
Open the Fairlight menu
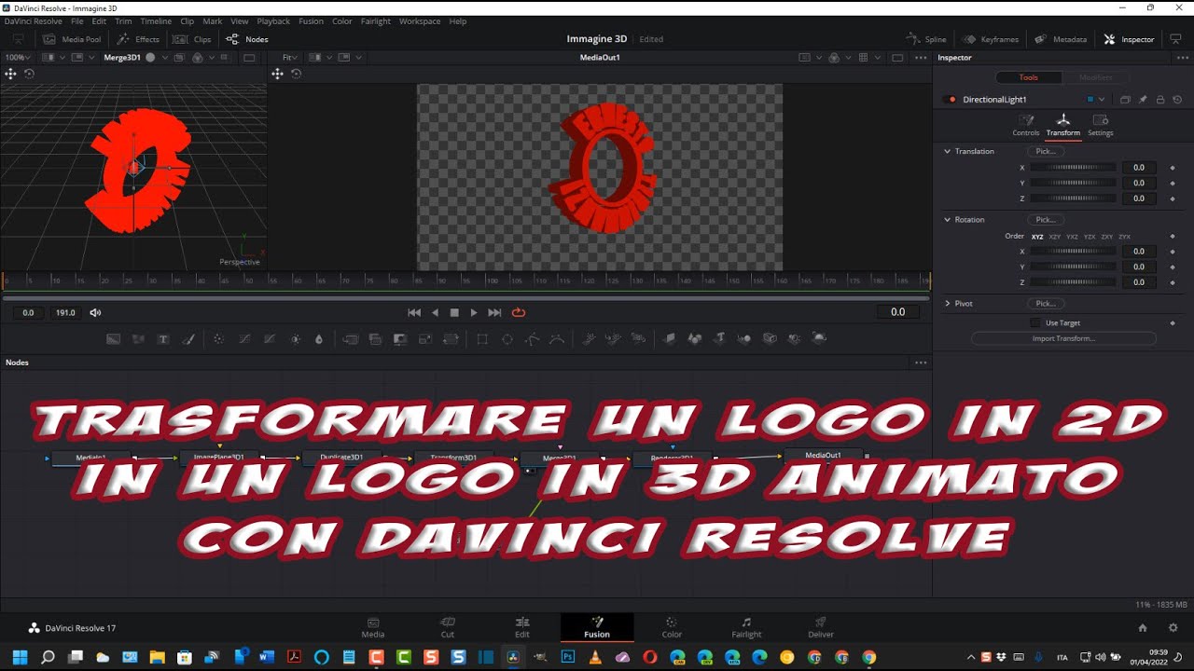click(x=376, y=21)
